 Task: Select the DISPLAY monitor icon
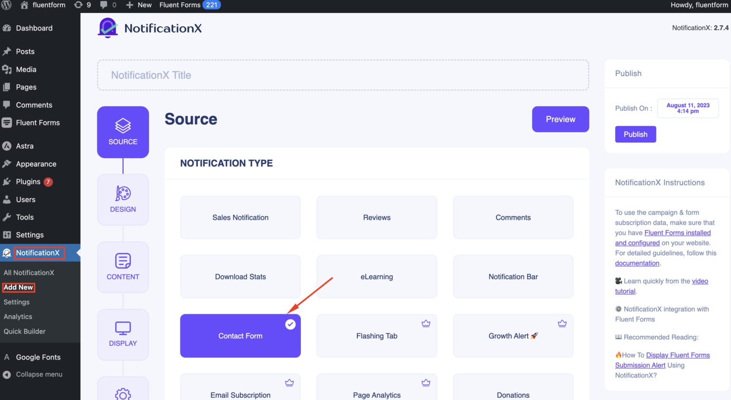[123, 334]
